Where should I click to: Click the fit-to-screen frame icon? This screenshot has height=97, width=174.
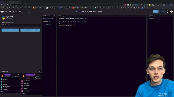point(23,12)
